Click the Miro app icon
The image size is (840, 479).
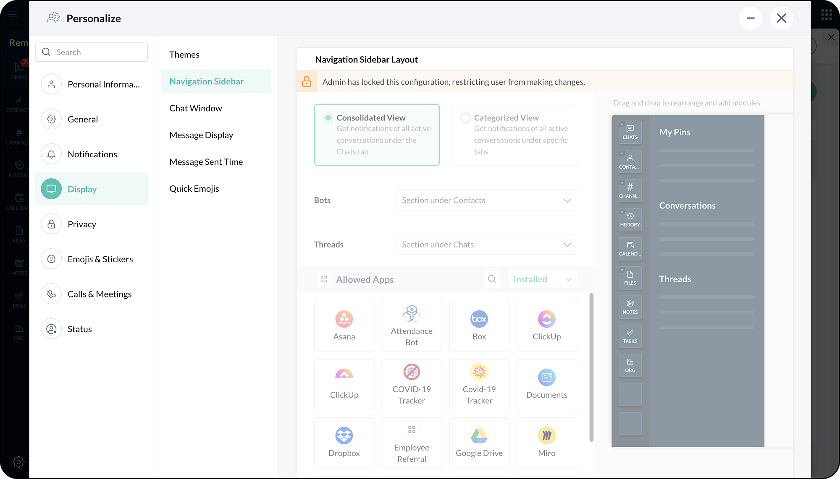point(546,435)
